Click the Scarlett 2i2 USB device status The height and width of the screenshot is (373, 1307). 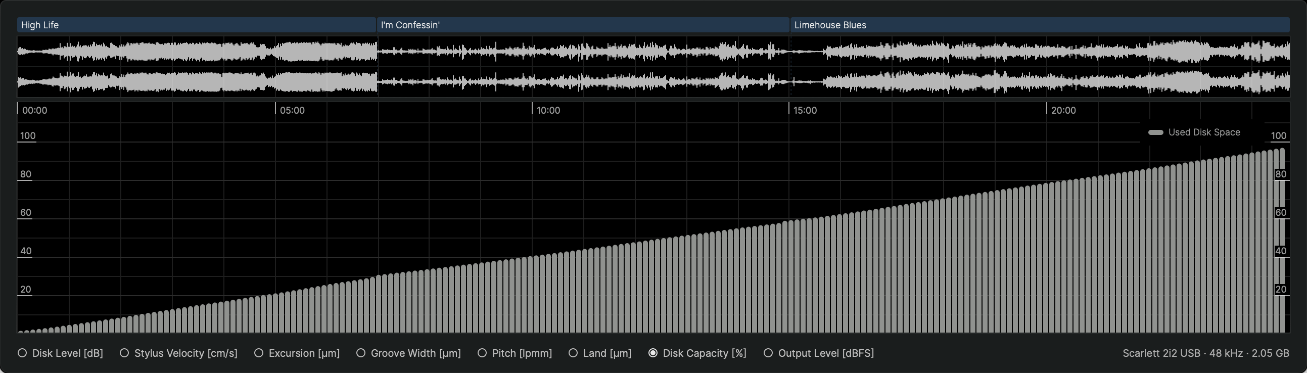[x=1205, y=353]
